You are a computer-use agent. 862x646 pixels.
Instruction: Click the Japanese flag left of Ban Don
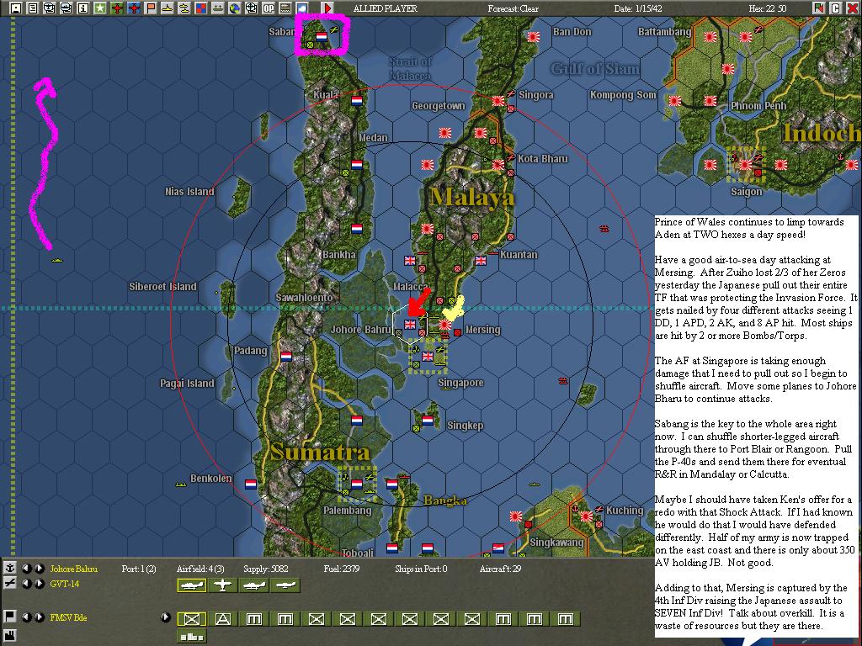coord(533,36)
